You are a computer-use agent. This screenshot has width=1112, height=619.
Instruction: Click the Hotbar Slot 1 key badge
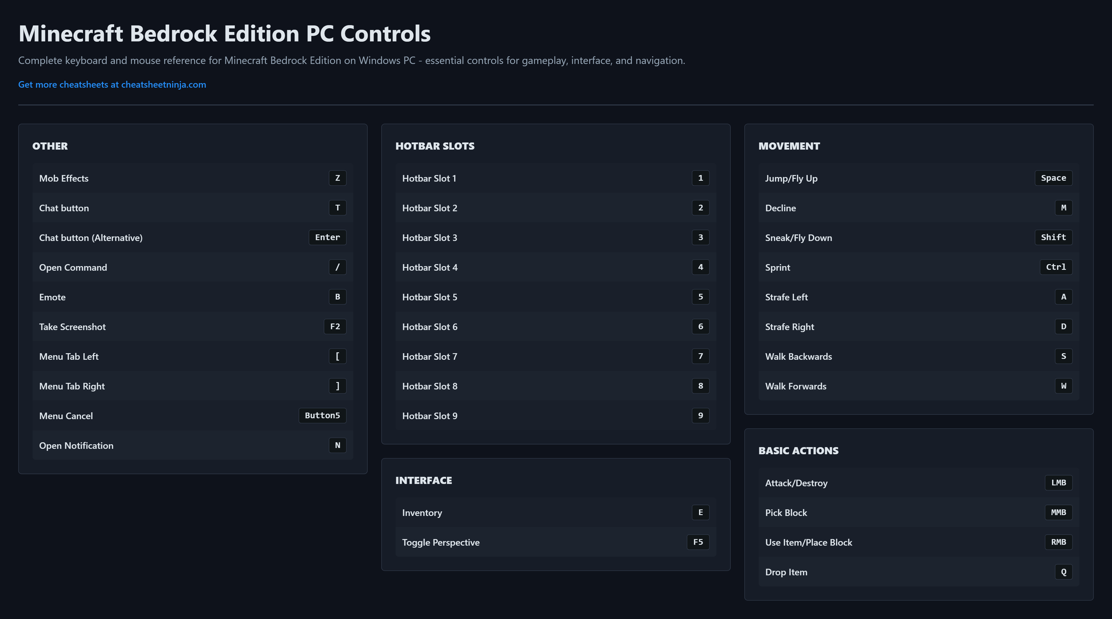700,178
